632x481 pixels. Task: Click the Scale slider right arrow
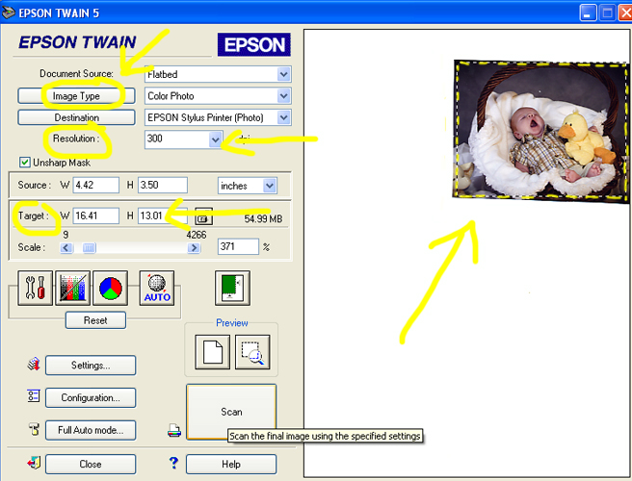[194, 248]
